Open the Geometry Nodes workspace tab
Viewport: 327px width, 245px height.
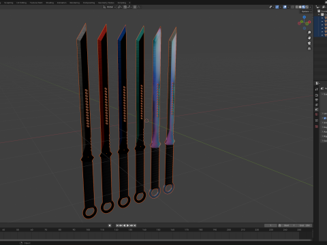(x=106, y=3)
